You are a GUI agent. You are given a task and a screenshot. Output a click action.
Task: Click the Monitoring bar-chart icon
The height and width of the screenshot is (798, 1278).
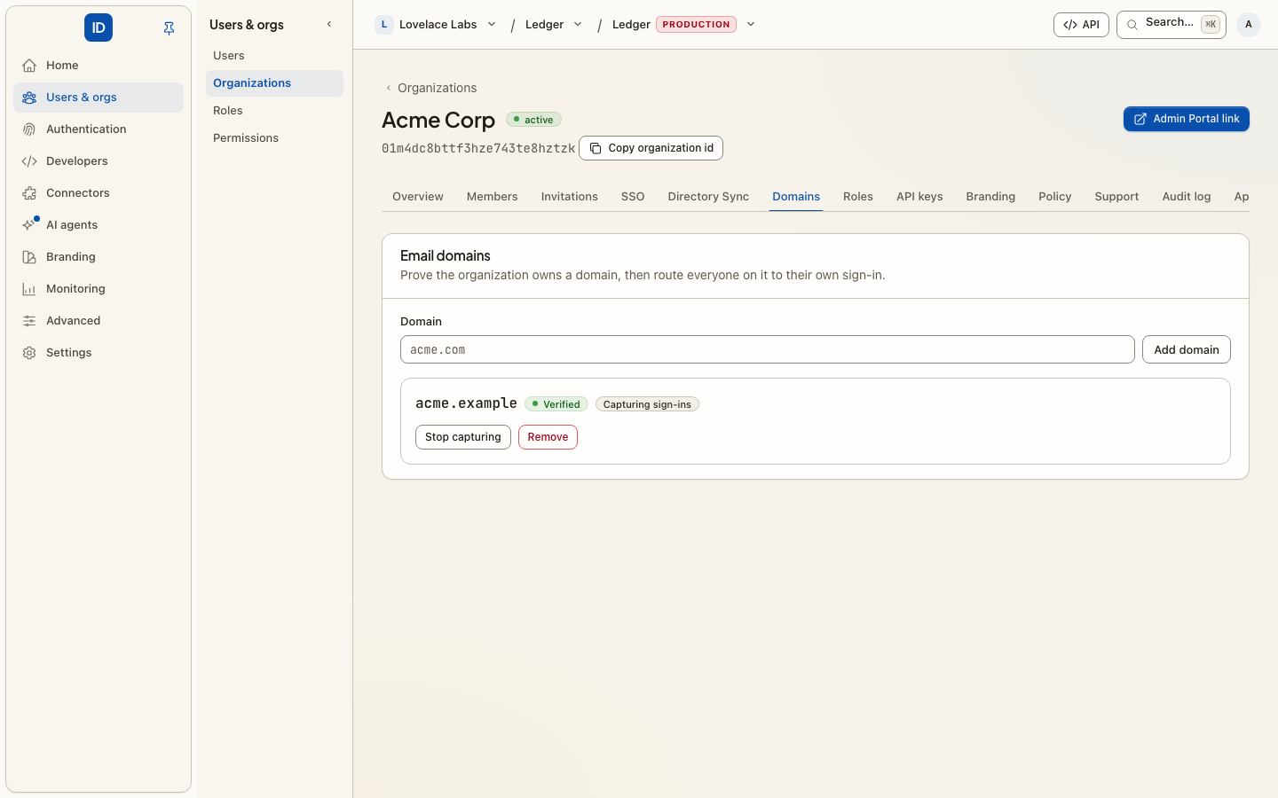point(29,289)
